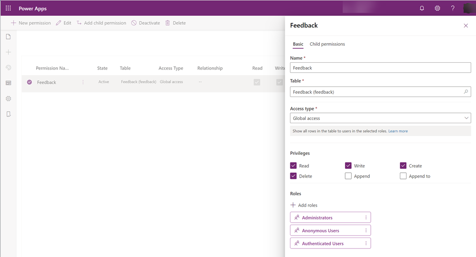476x257 pixels.
Task: Expand the Access type dropdown
Action: coord(380,118)
